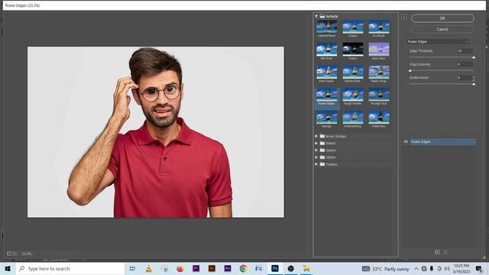Expand the Texture filter folder

tap(316, 164)
